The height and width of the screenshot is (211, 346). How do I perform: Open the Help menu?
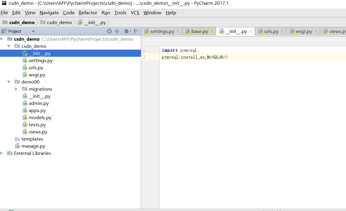[x=171, y=13]
